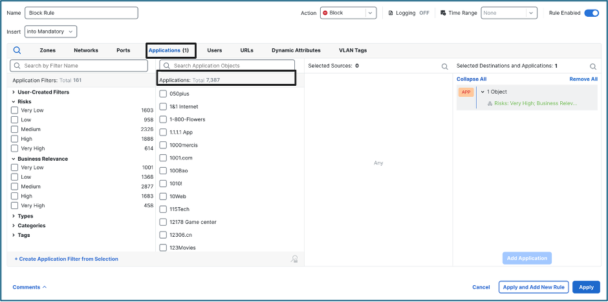Open the Dynamic Attributes tab

click(x=296, y=50)
